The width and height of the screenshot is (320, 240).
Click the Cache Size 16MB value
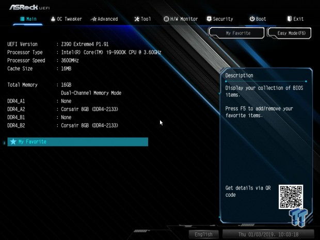tap(66, 69)
